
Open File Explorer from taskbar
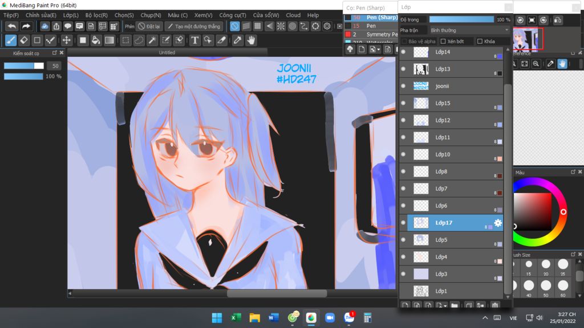pos(254,318)
